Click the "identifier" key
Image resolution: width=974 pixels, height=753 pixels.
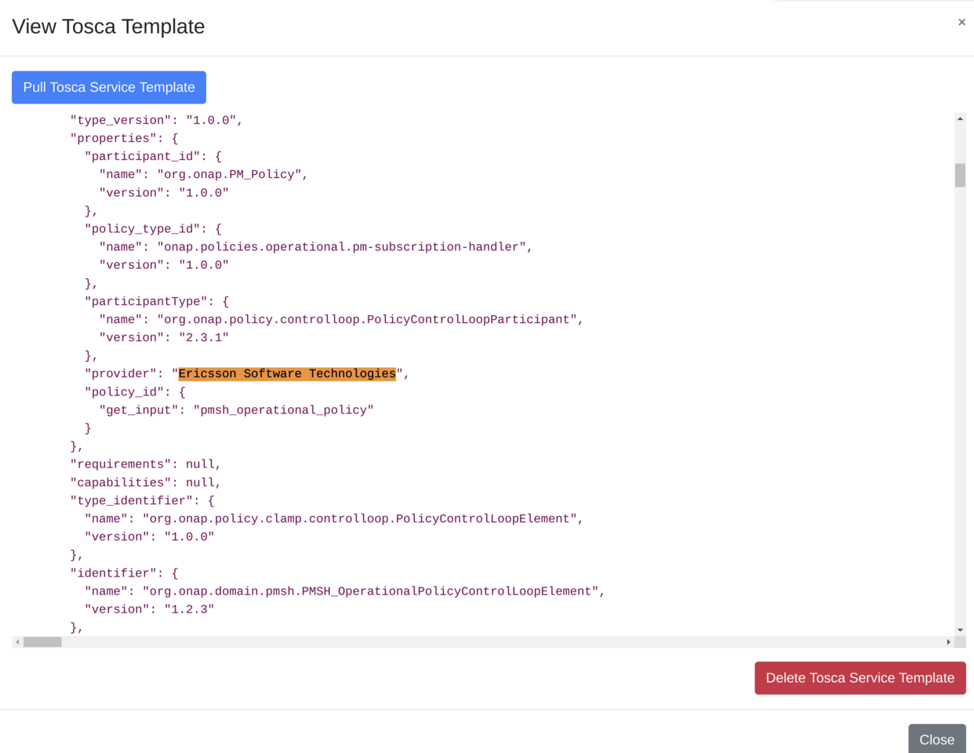pyautogui.click(x=113, y=573)
